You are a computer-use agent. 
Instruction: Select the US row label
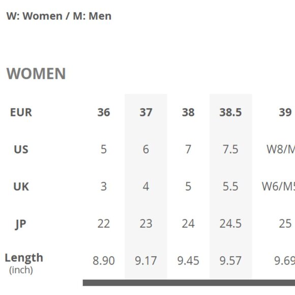(x=21, y=150)
